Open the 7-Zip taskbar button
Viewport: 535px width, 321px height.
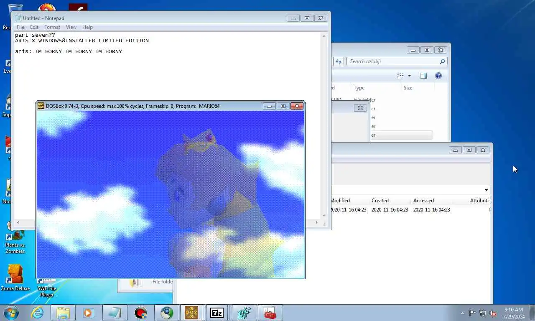point(217,313)
